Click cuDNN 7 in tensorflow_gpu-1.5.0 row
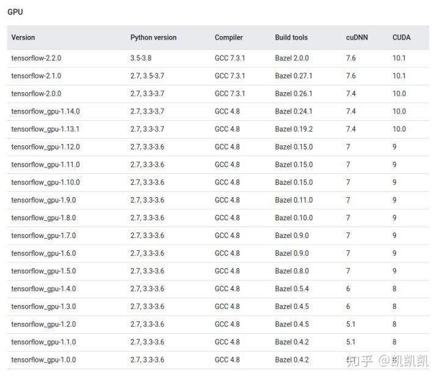 click(x=348, y=271)
